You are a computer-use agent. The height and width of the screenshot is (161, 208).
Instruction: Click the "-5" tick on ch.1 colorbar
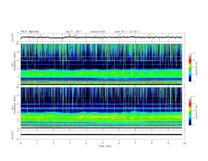click(x=194, y=67)
